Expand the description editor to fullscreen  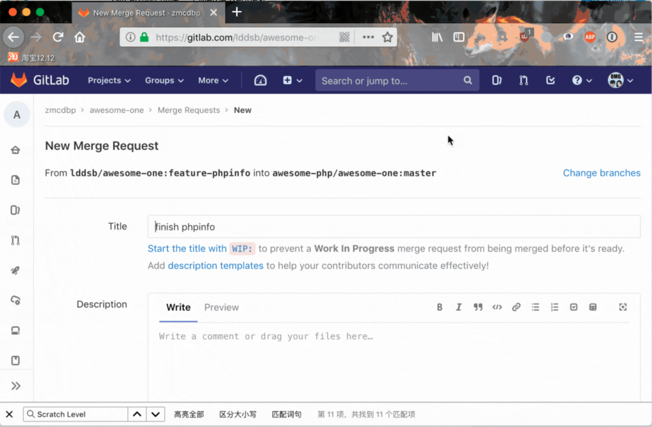623,307
